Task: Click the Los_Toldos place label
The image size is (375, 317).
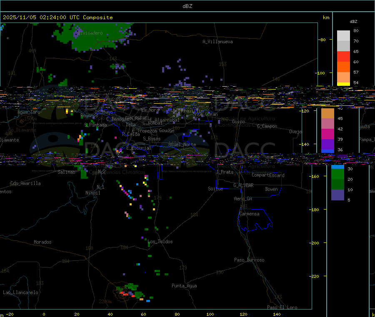Action: [x=160, y=242]
